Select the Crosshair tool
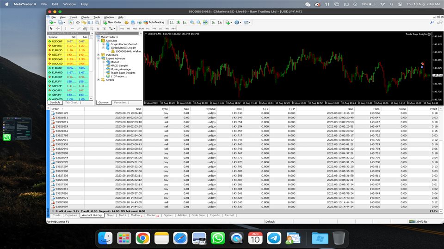Screen dimensions: 444x249 [58, 29]
